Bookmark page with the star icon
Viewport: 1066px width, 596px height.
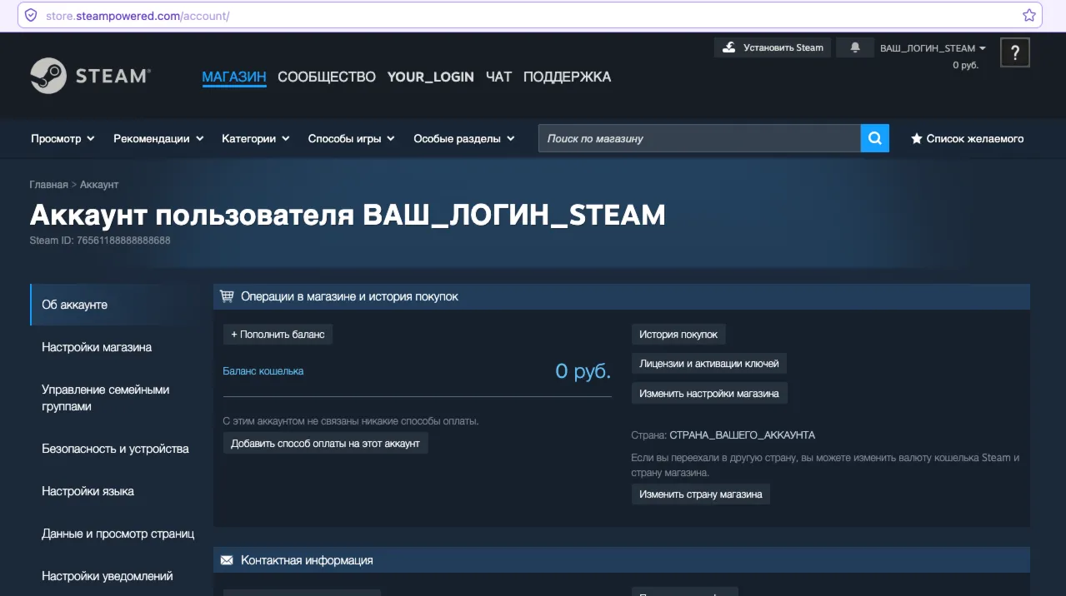tap(1029, 15)
